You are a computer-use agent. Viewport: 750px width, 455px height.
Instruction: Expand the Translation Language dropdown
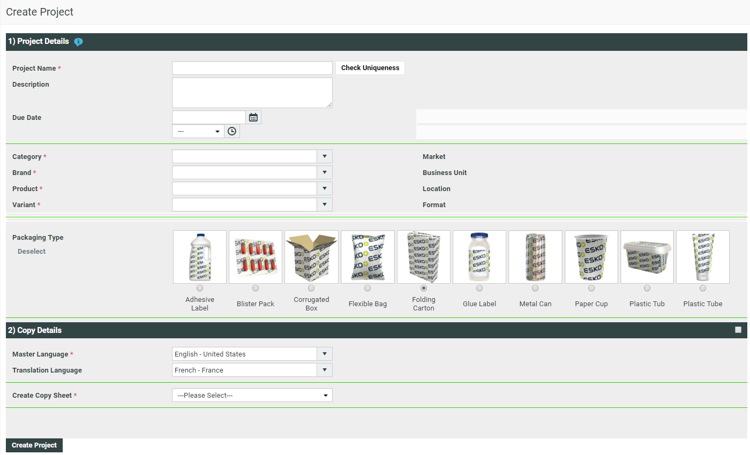click(x=325, y=370)
